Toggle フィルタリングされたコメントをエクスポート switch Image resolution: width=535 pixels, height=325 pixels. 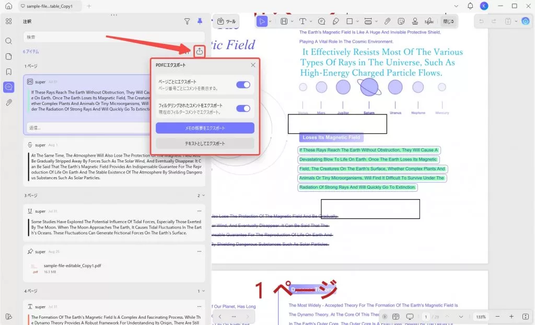coord(243,109)
